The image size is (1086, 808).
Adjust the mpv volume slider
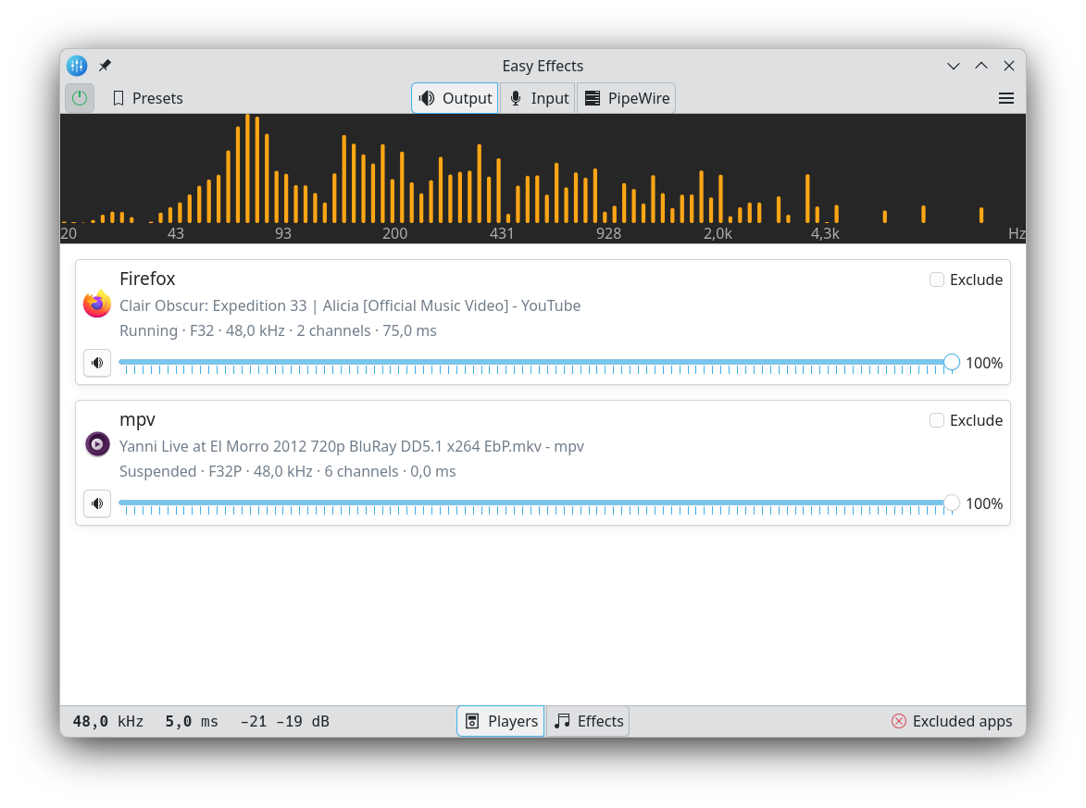539,503
